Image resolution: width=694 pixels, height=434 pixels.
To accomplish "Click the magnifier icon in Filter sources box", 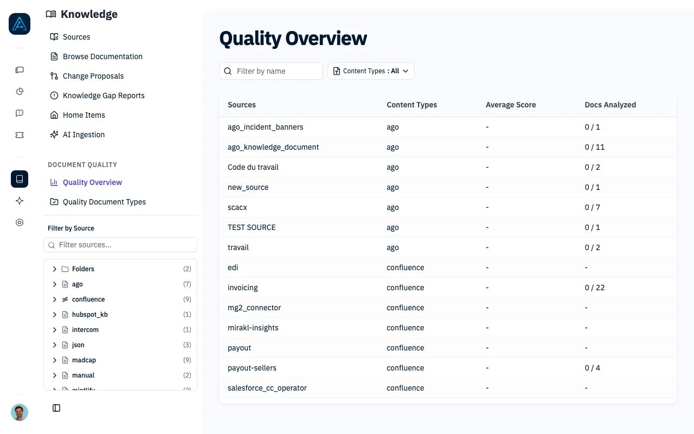I will point(52,245).
